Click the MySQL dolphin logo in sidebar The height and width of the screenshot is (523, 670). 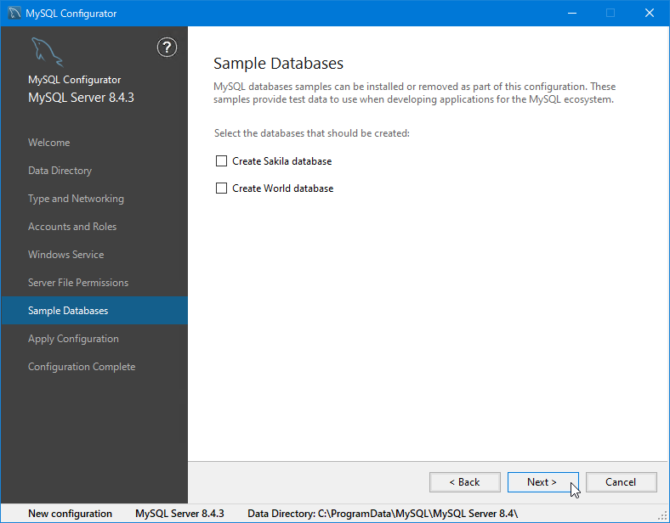47,52
